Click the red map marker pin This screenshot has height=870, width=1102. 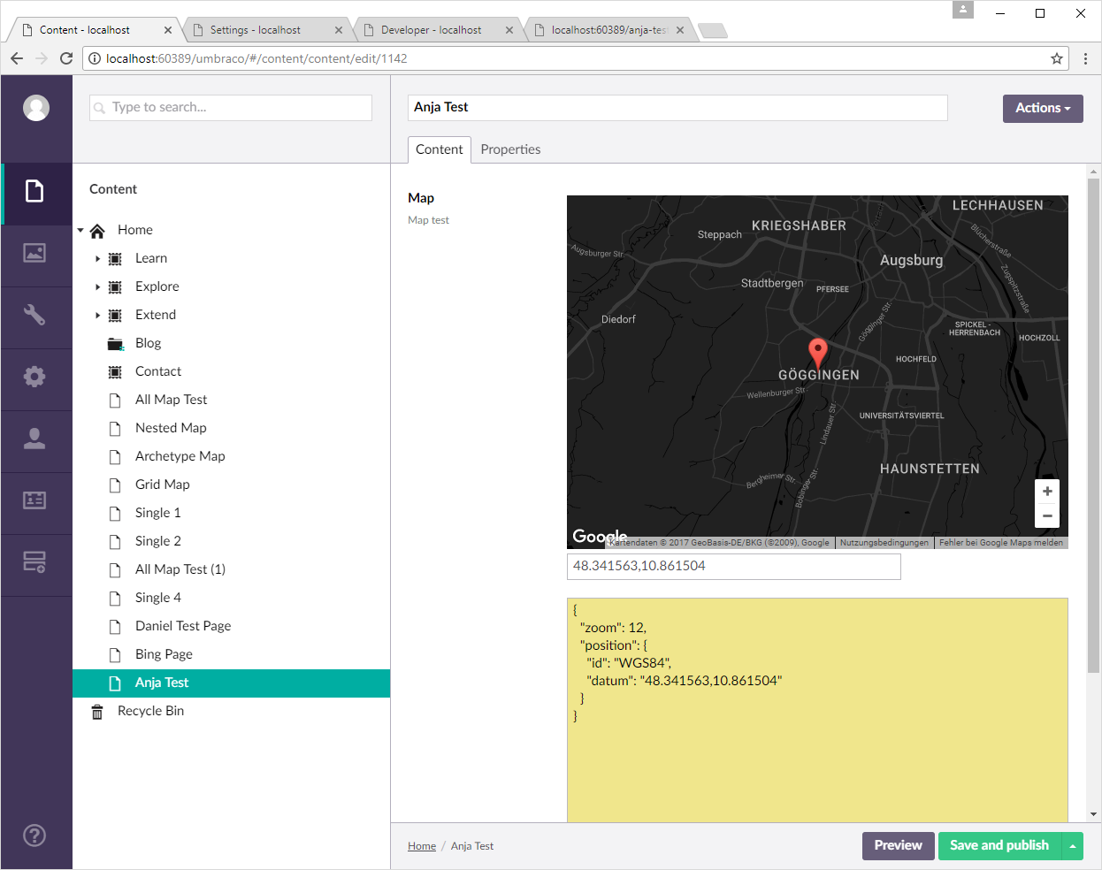click(x=818, y=353)
